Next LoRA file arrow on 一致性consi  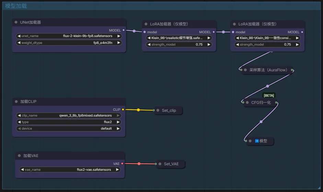[x=297, y=38]
